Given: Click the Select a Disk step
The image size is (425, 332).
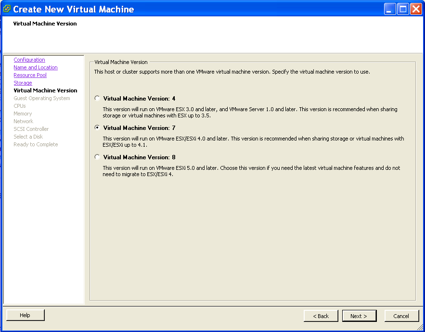Looking at the screenshot, I should click(28, 137).
